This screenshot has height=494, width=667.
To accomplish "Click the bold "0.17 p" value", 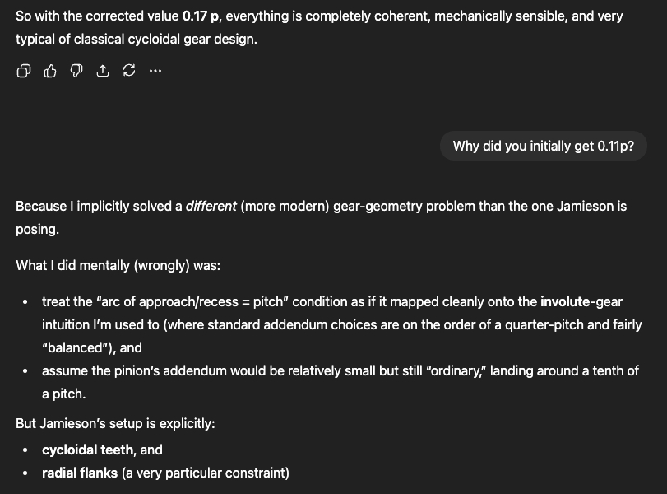I will (x=201, y=16).
